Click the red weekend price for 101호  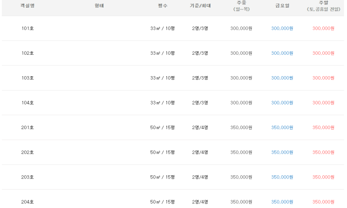323,28
